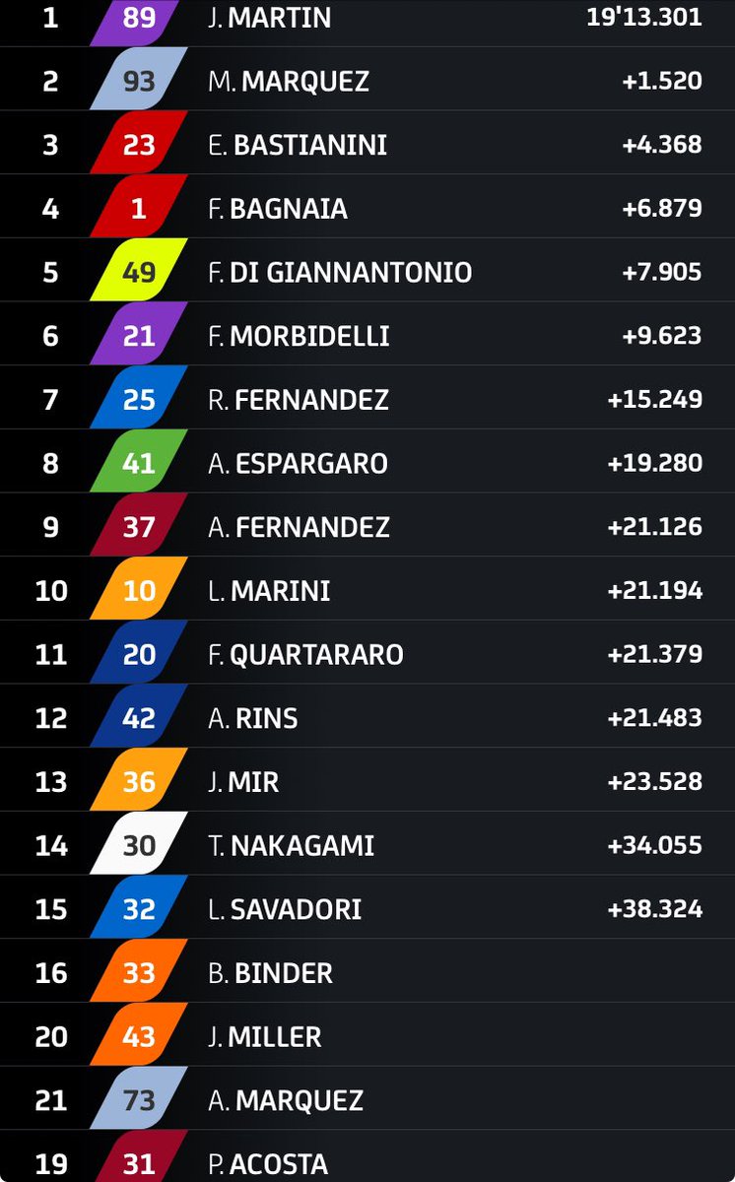Select F. Di Giannantonio's name
The width and height of the screenshot is (735, 1182).
(340, 272)
